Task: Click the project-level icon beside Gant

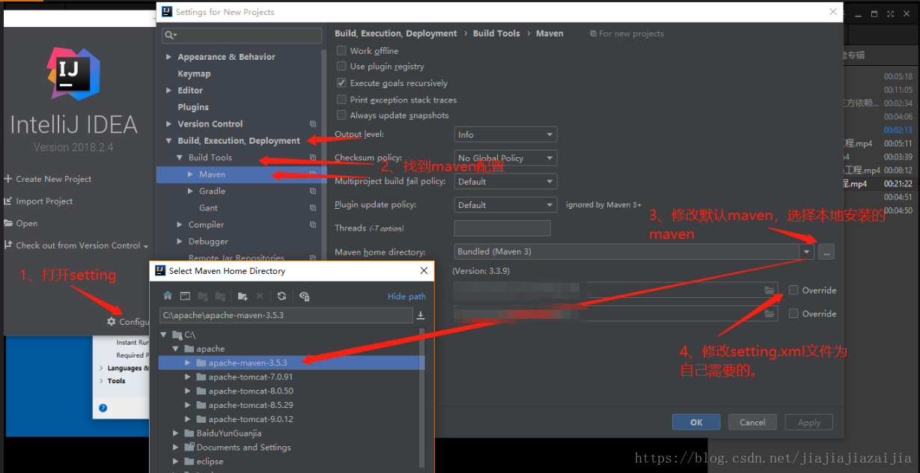Action: coord(313,208)
